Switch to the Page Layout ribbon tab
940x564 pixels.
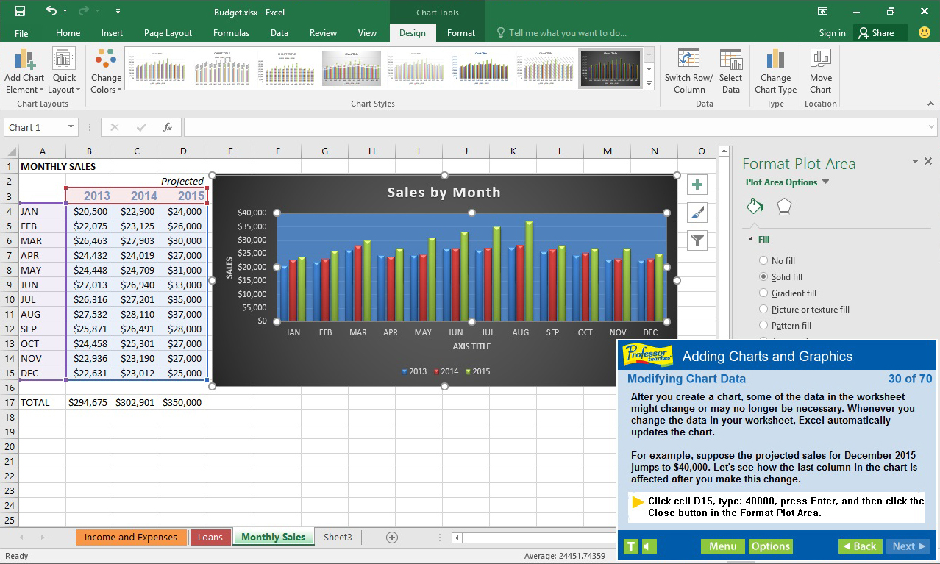[x=168, y=33]
